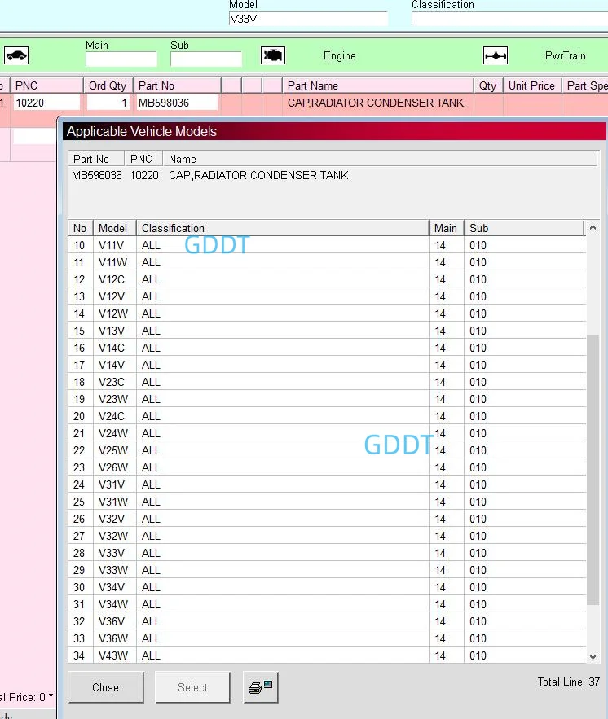Select row 11 model V11W
This screenshot has height=719, width=608.
click(x=326, y=262)
